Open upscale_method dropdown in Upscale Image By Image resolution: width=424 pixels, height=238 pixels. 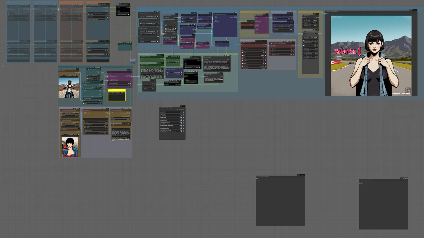[x=92, y=102]
